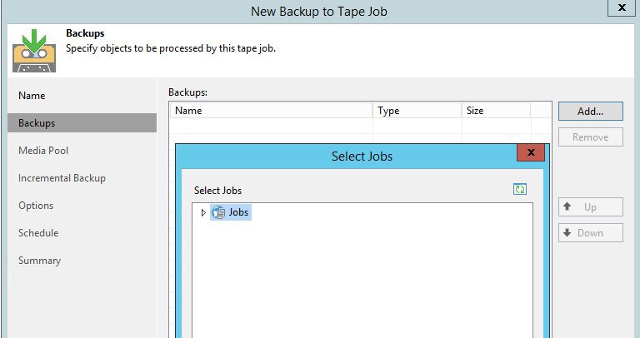Click the tape job wizard icon
Screen dimensions: 640x338
point(34,51)
